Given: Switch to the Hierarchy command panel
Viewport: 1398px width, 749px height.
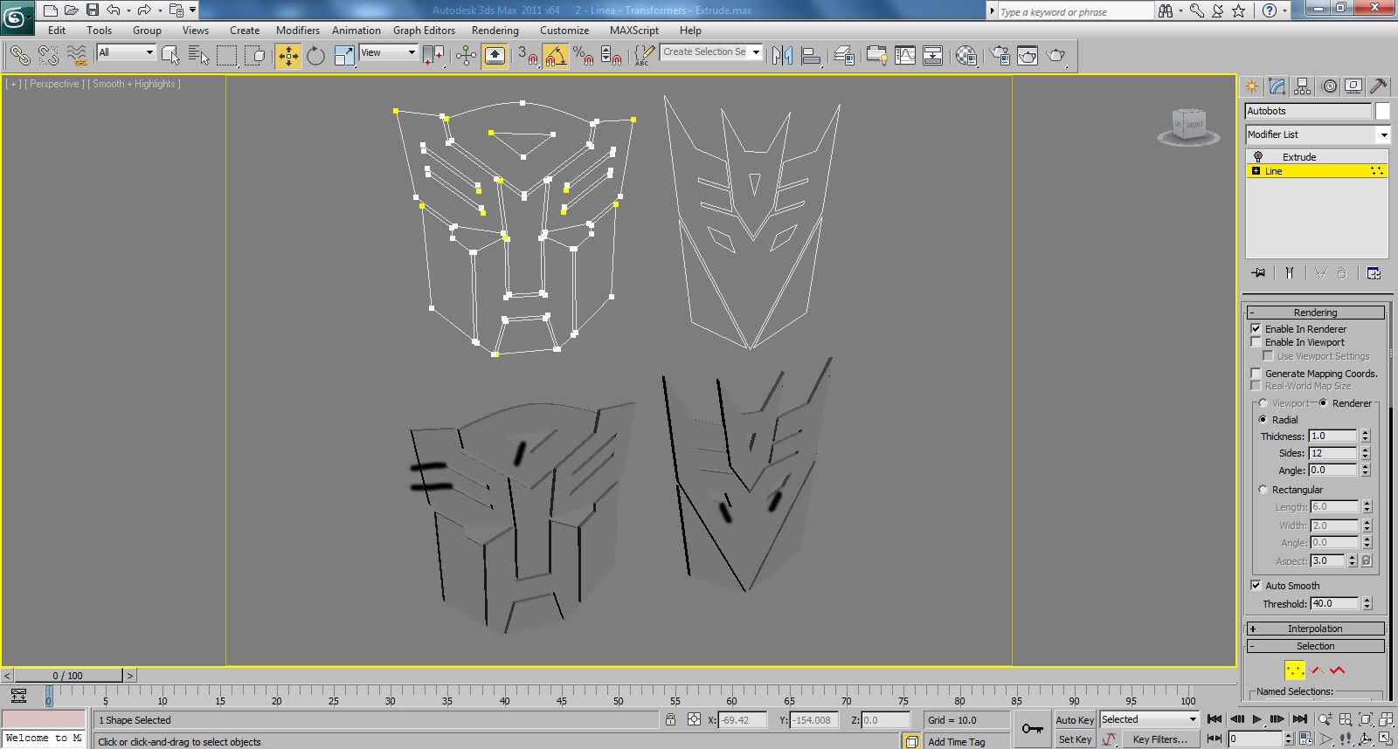Looking at the screenshot, I should (1303, 86).
